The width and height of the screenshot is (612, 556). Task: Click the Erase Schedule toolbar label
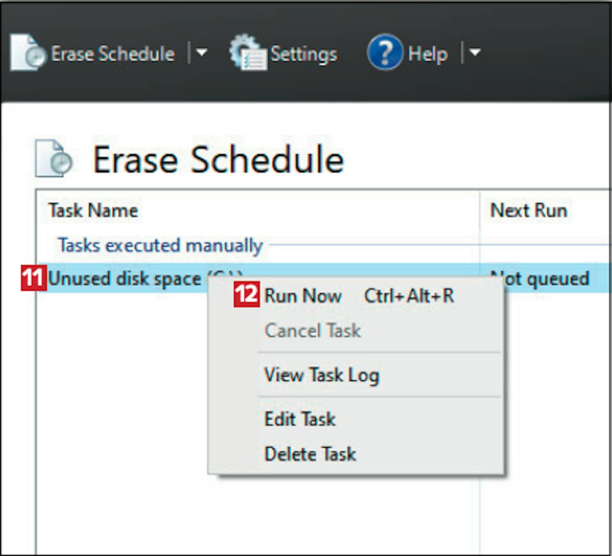point(113,54)
